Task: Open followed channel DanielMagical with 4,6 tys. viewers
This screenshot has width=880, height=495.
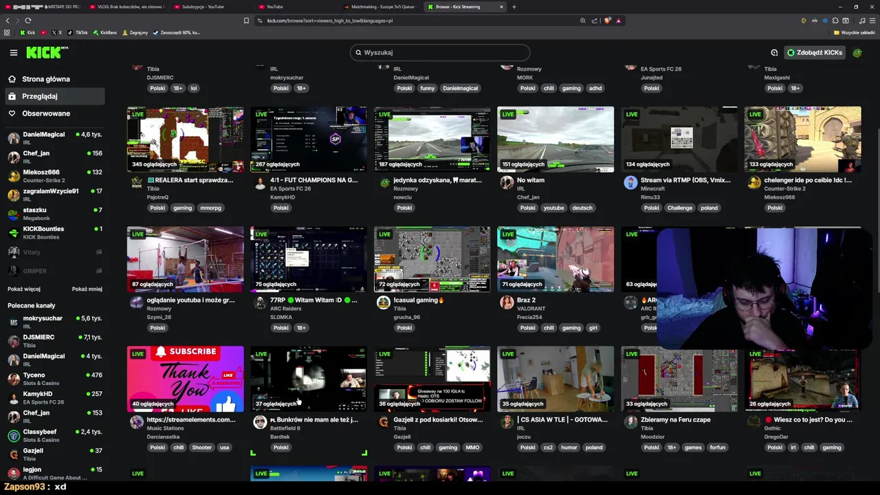Action: pos(54,138)
